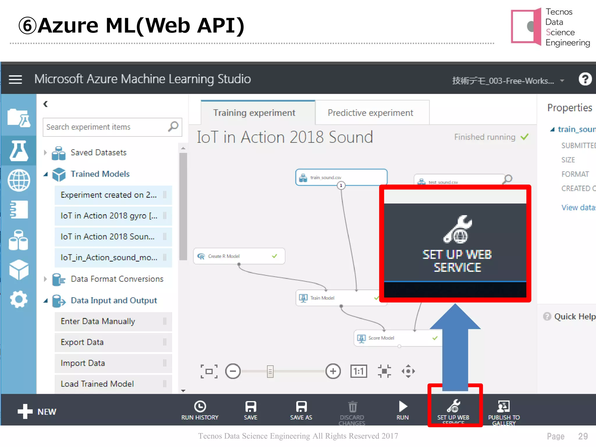This screenshot has height=447, width=596.
Task: Collapse the Trained Models category
Action: click(x=45, y=174)
